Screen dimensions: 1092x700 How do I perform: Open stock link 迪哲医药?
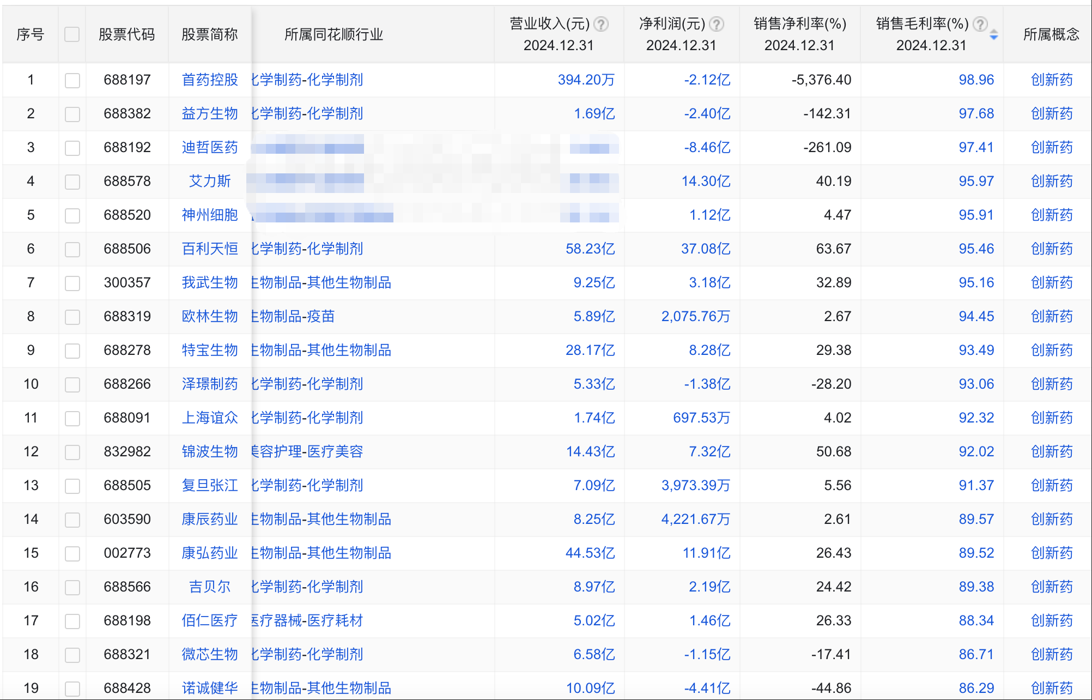click(210, 147)
